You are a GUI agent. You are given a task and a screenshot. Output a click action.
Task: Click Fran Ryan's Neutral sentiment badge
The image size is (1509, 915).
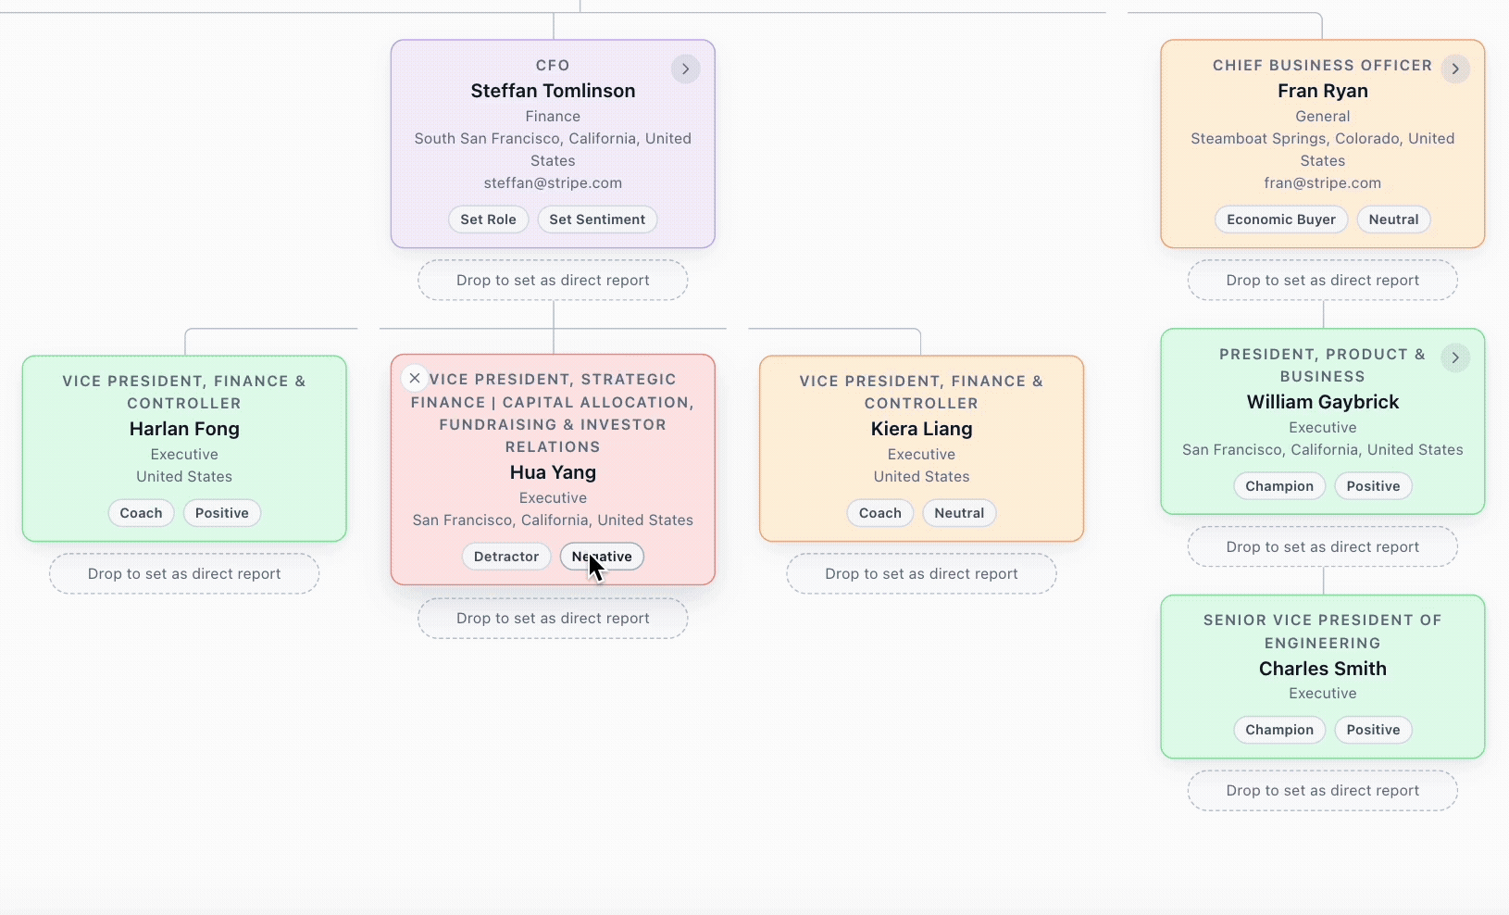1393,219
